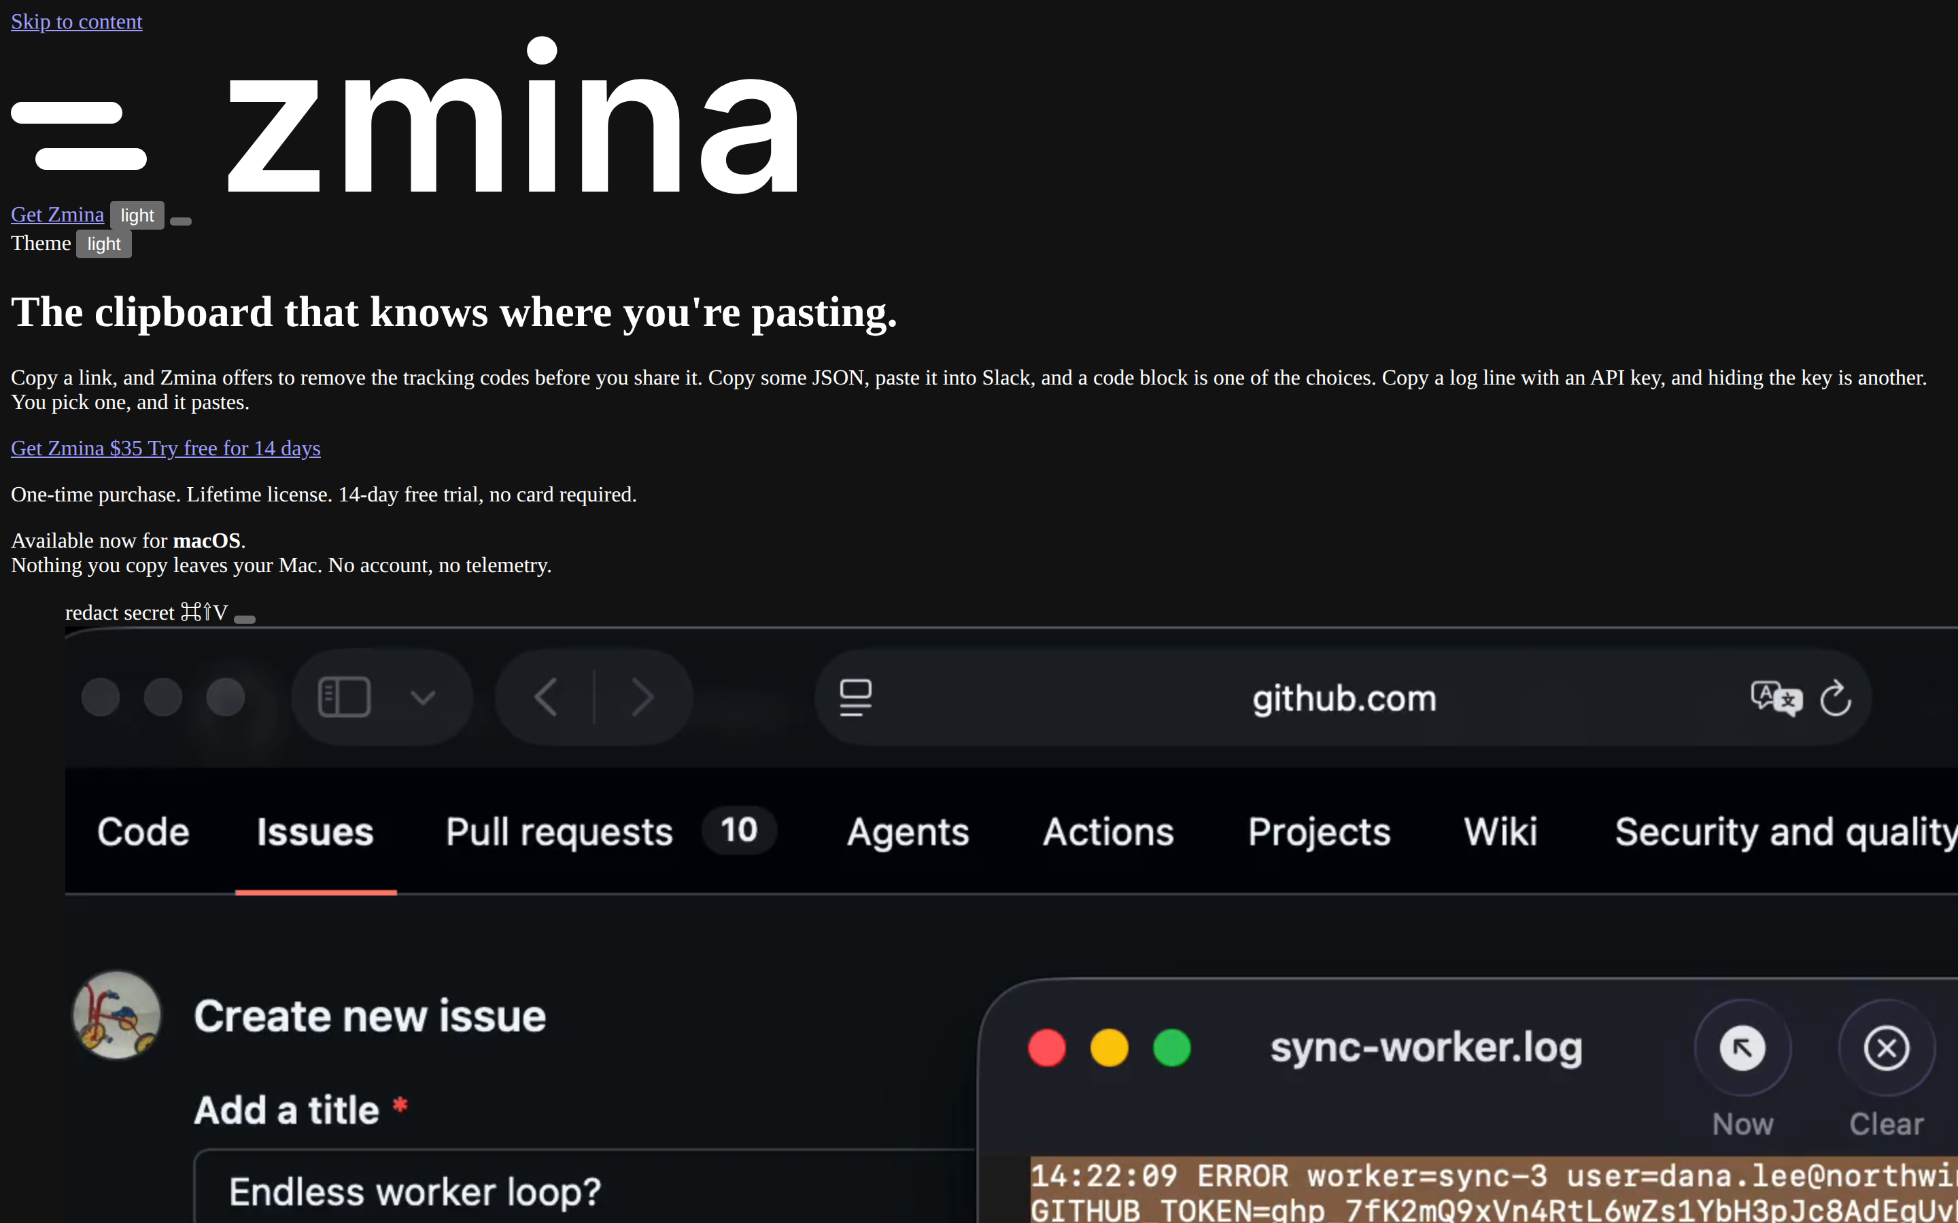Viewport: 1958px width, 1223px height.
Task: Click the Clear X icon in sync-worker.log
Action: click(x=1887, y=1048)
